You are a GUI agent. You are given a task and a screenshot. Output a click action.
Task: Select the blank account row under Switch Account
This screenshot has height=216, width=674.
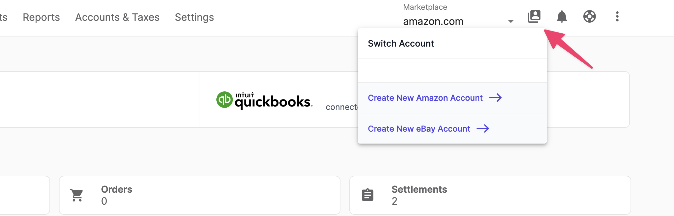click(452, 71)
